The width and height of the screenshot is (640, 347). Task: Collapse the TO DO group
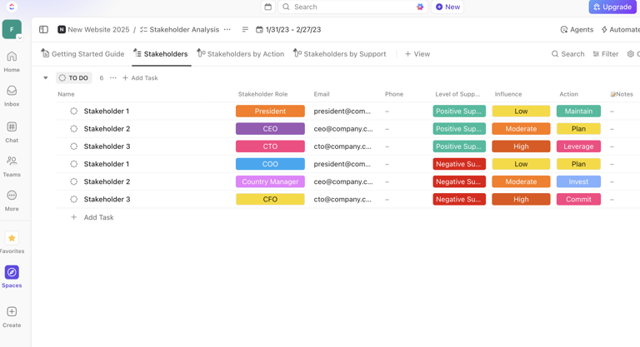(46, 78)
